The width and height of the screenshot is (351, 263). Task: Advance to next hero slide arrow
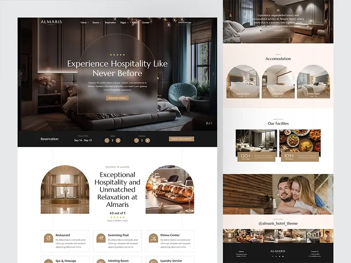click(213, 74)
